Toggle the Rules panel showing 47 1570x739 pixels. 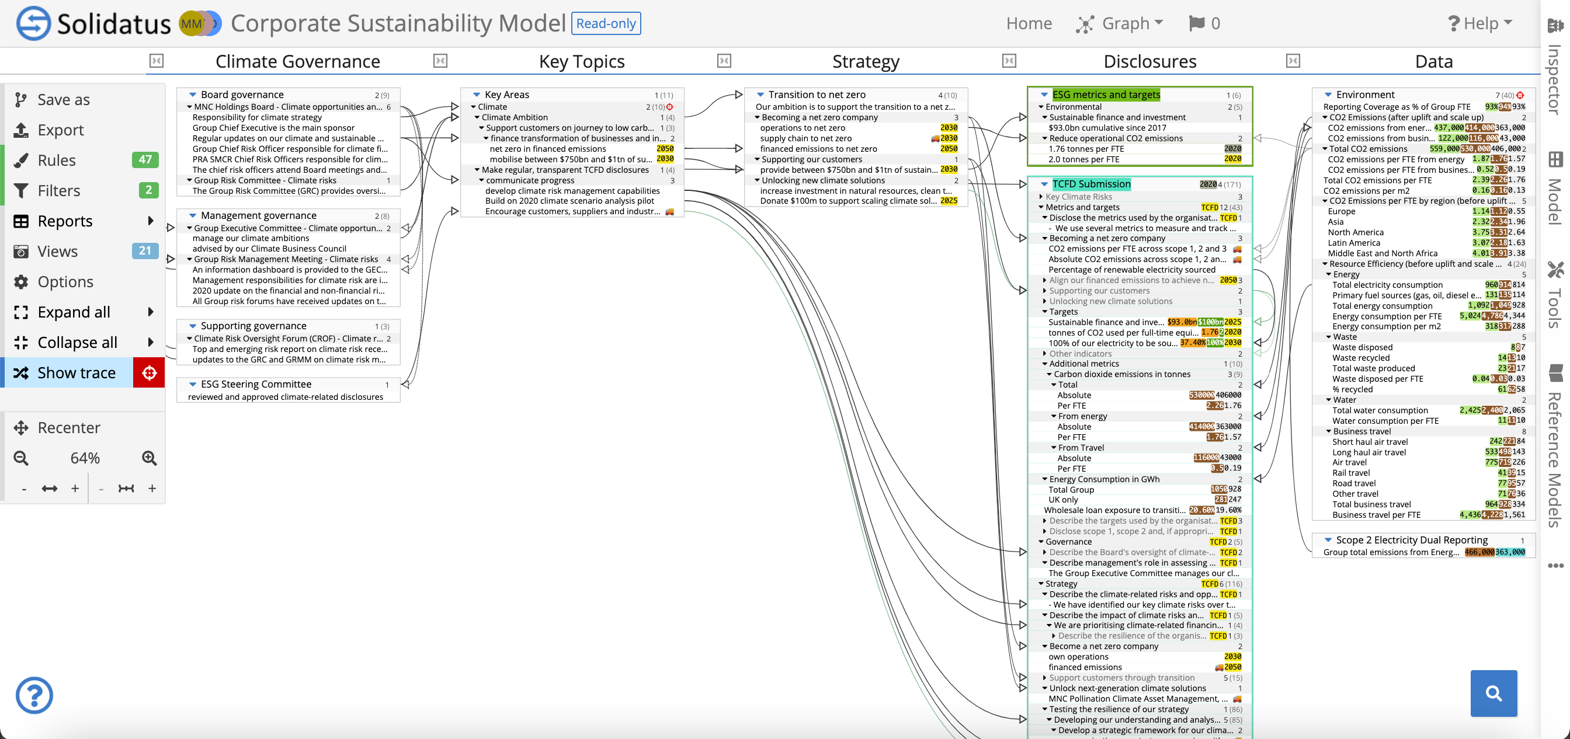pos(57,160)
